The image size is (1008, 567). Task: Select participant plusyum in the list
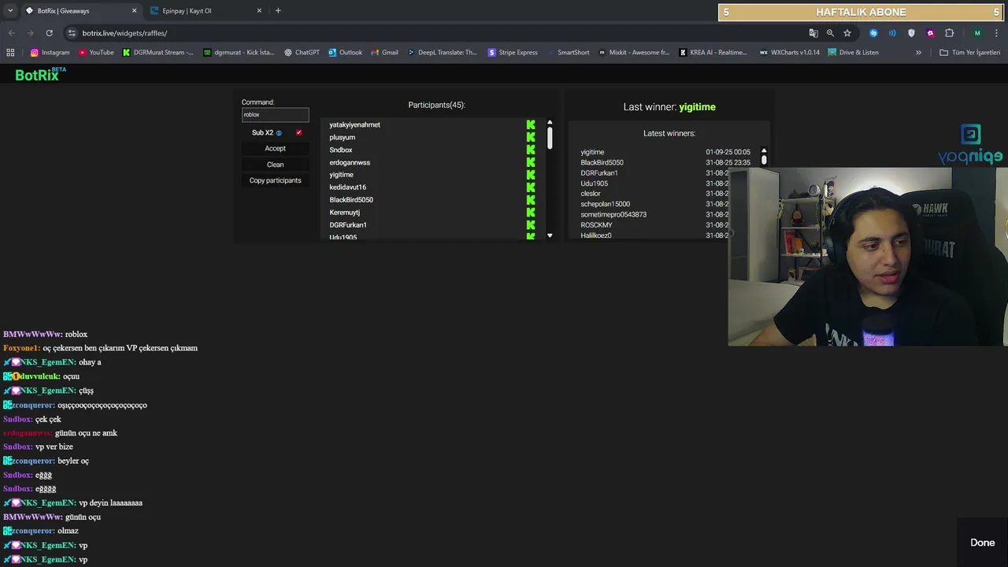(342, 137)
